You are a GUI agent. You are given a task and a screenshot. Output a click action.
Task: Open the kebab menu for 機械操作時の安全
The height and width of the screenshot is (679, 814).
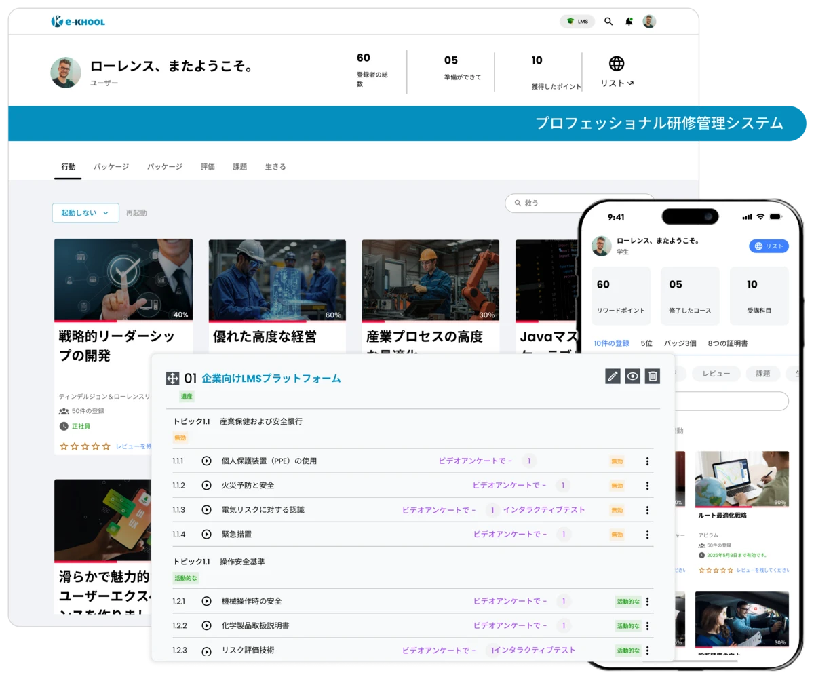[x=648, y=601]
